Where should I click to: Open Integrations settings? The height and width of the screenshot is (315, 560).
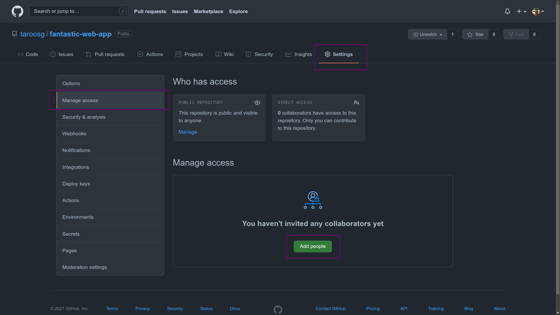[110, 167]
